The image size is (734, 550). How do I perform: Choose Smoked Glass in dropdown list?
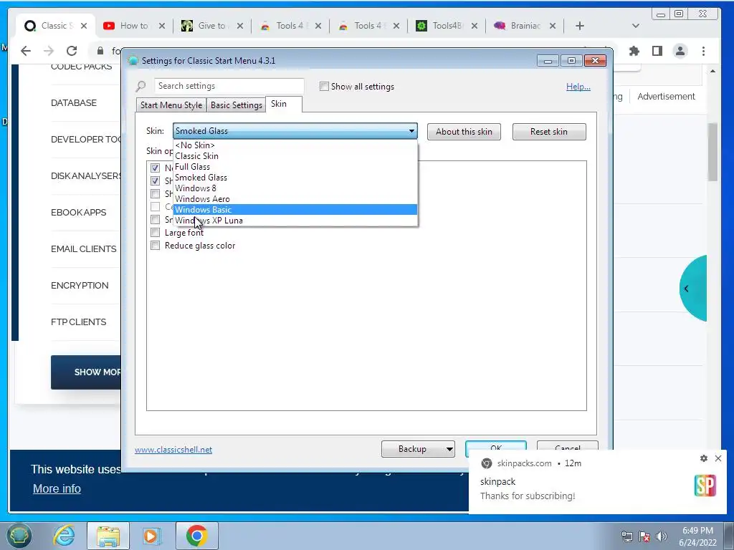coord(295,178)
